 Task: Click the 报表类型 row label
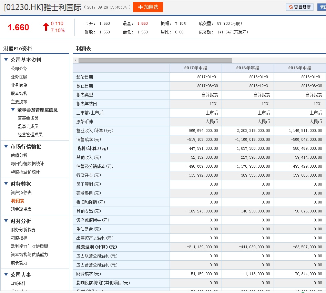(x=85, y=95)
